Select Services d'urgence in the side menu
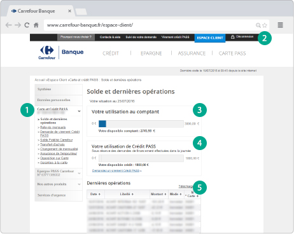 coord(59,195)
